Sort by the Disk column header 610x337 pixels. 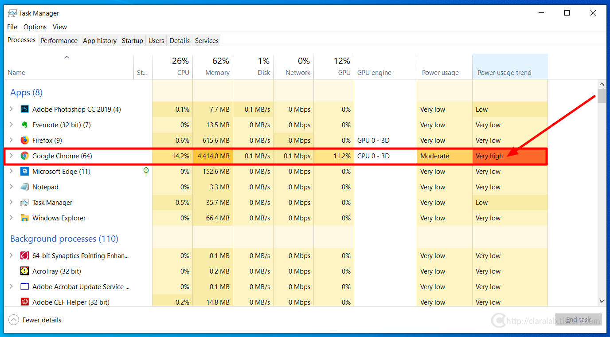253,67
